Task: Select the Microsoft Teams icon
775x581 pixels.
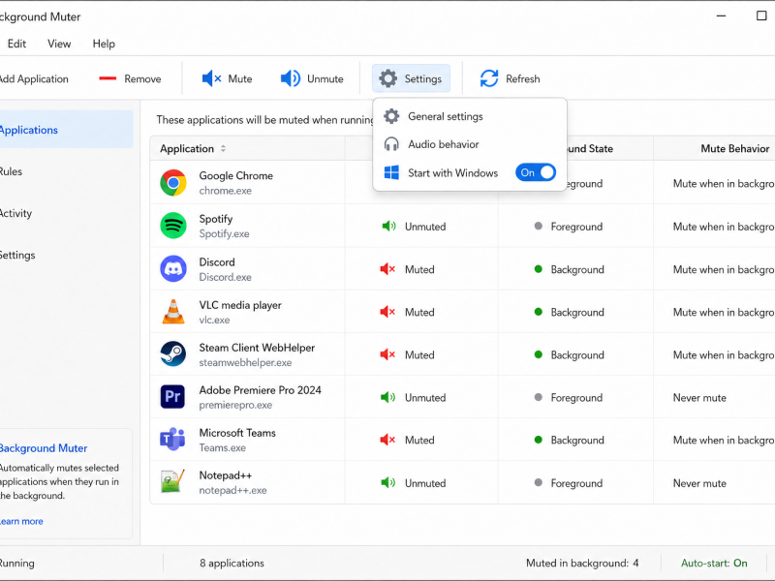Action: click(x=172, y=440)
